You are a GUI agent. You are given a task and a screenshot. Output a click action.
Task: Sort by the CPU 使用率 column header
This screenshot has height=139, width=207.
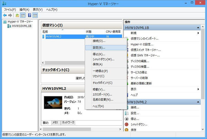click(113, 32)
